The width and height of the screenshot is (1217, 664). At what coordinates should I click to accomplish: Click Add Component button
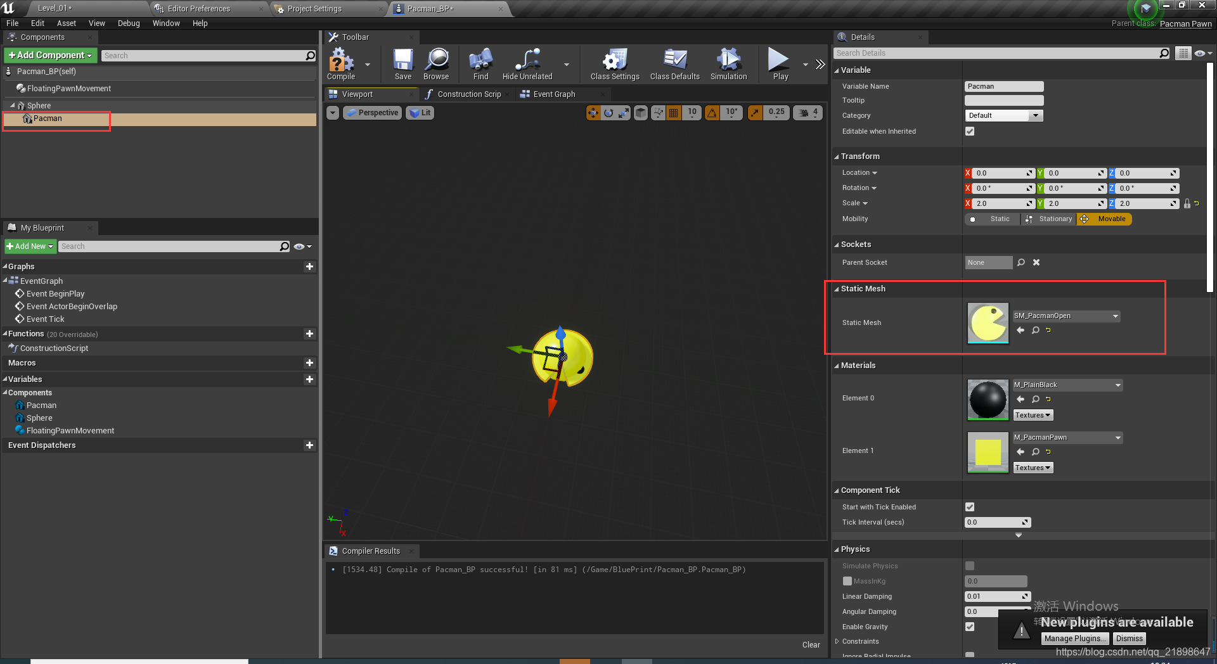click(51, 55)
